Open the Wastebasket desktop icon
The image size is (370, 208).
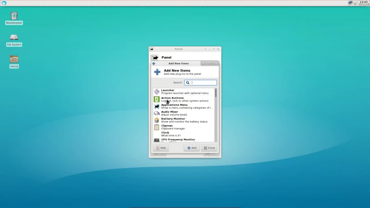coord(14,15)
